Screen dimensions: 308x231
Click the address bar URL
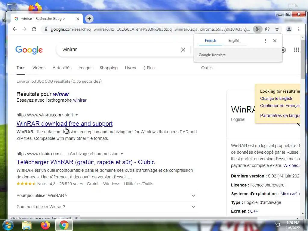pos(150,29)
